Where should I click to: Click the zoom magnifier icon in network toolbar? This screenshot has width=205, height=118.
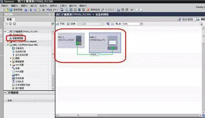tap(117, 24)
